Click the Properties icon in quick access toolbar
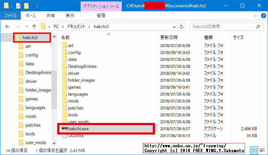Image resolution: width=268 pixels, height=155 pixels. click(x=18, y=6)
